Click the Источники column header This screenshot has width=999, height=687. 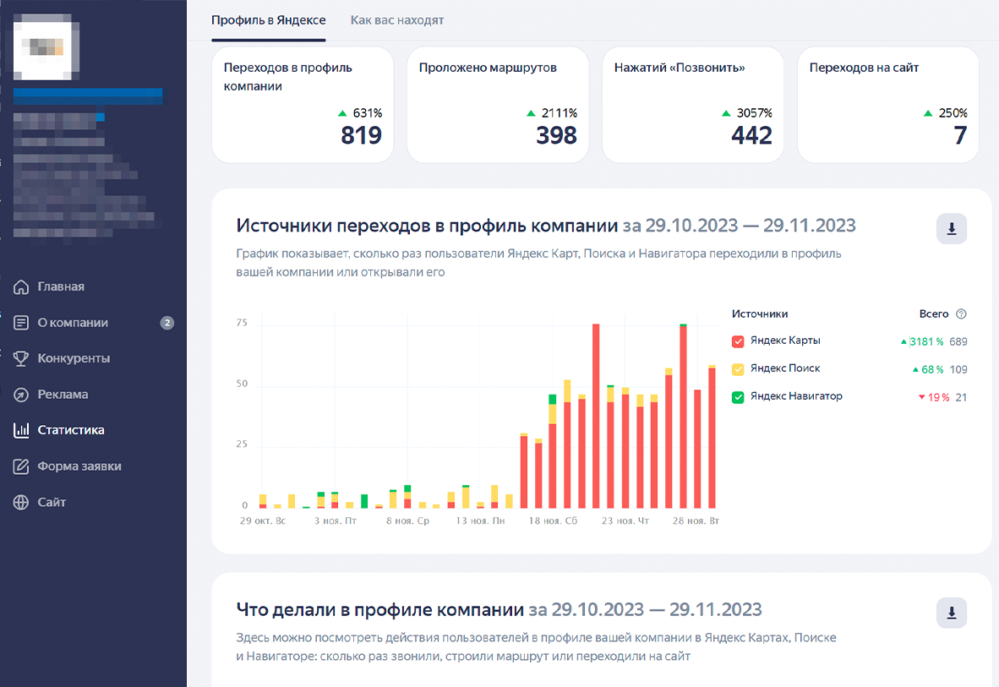pos(760,314)
